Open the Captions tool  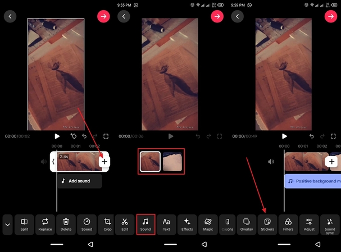228,224
